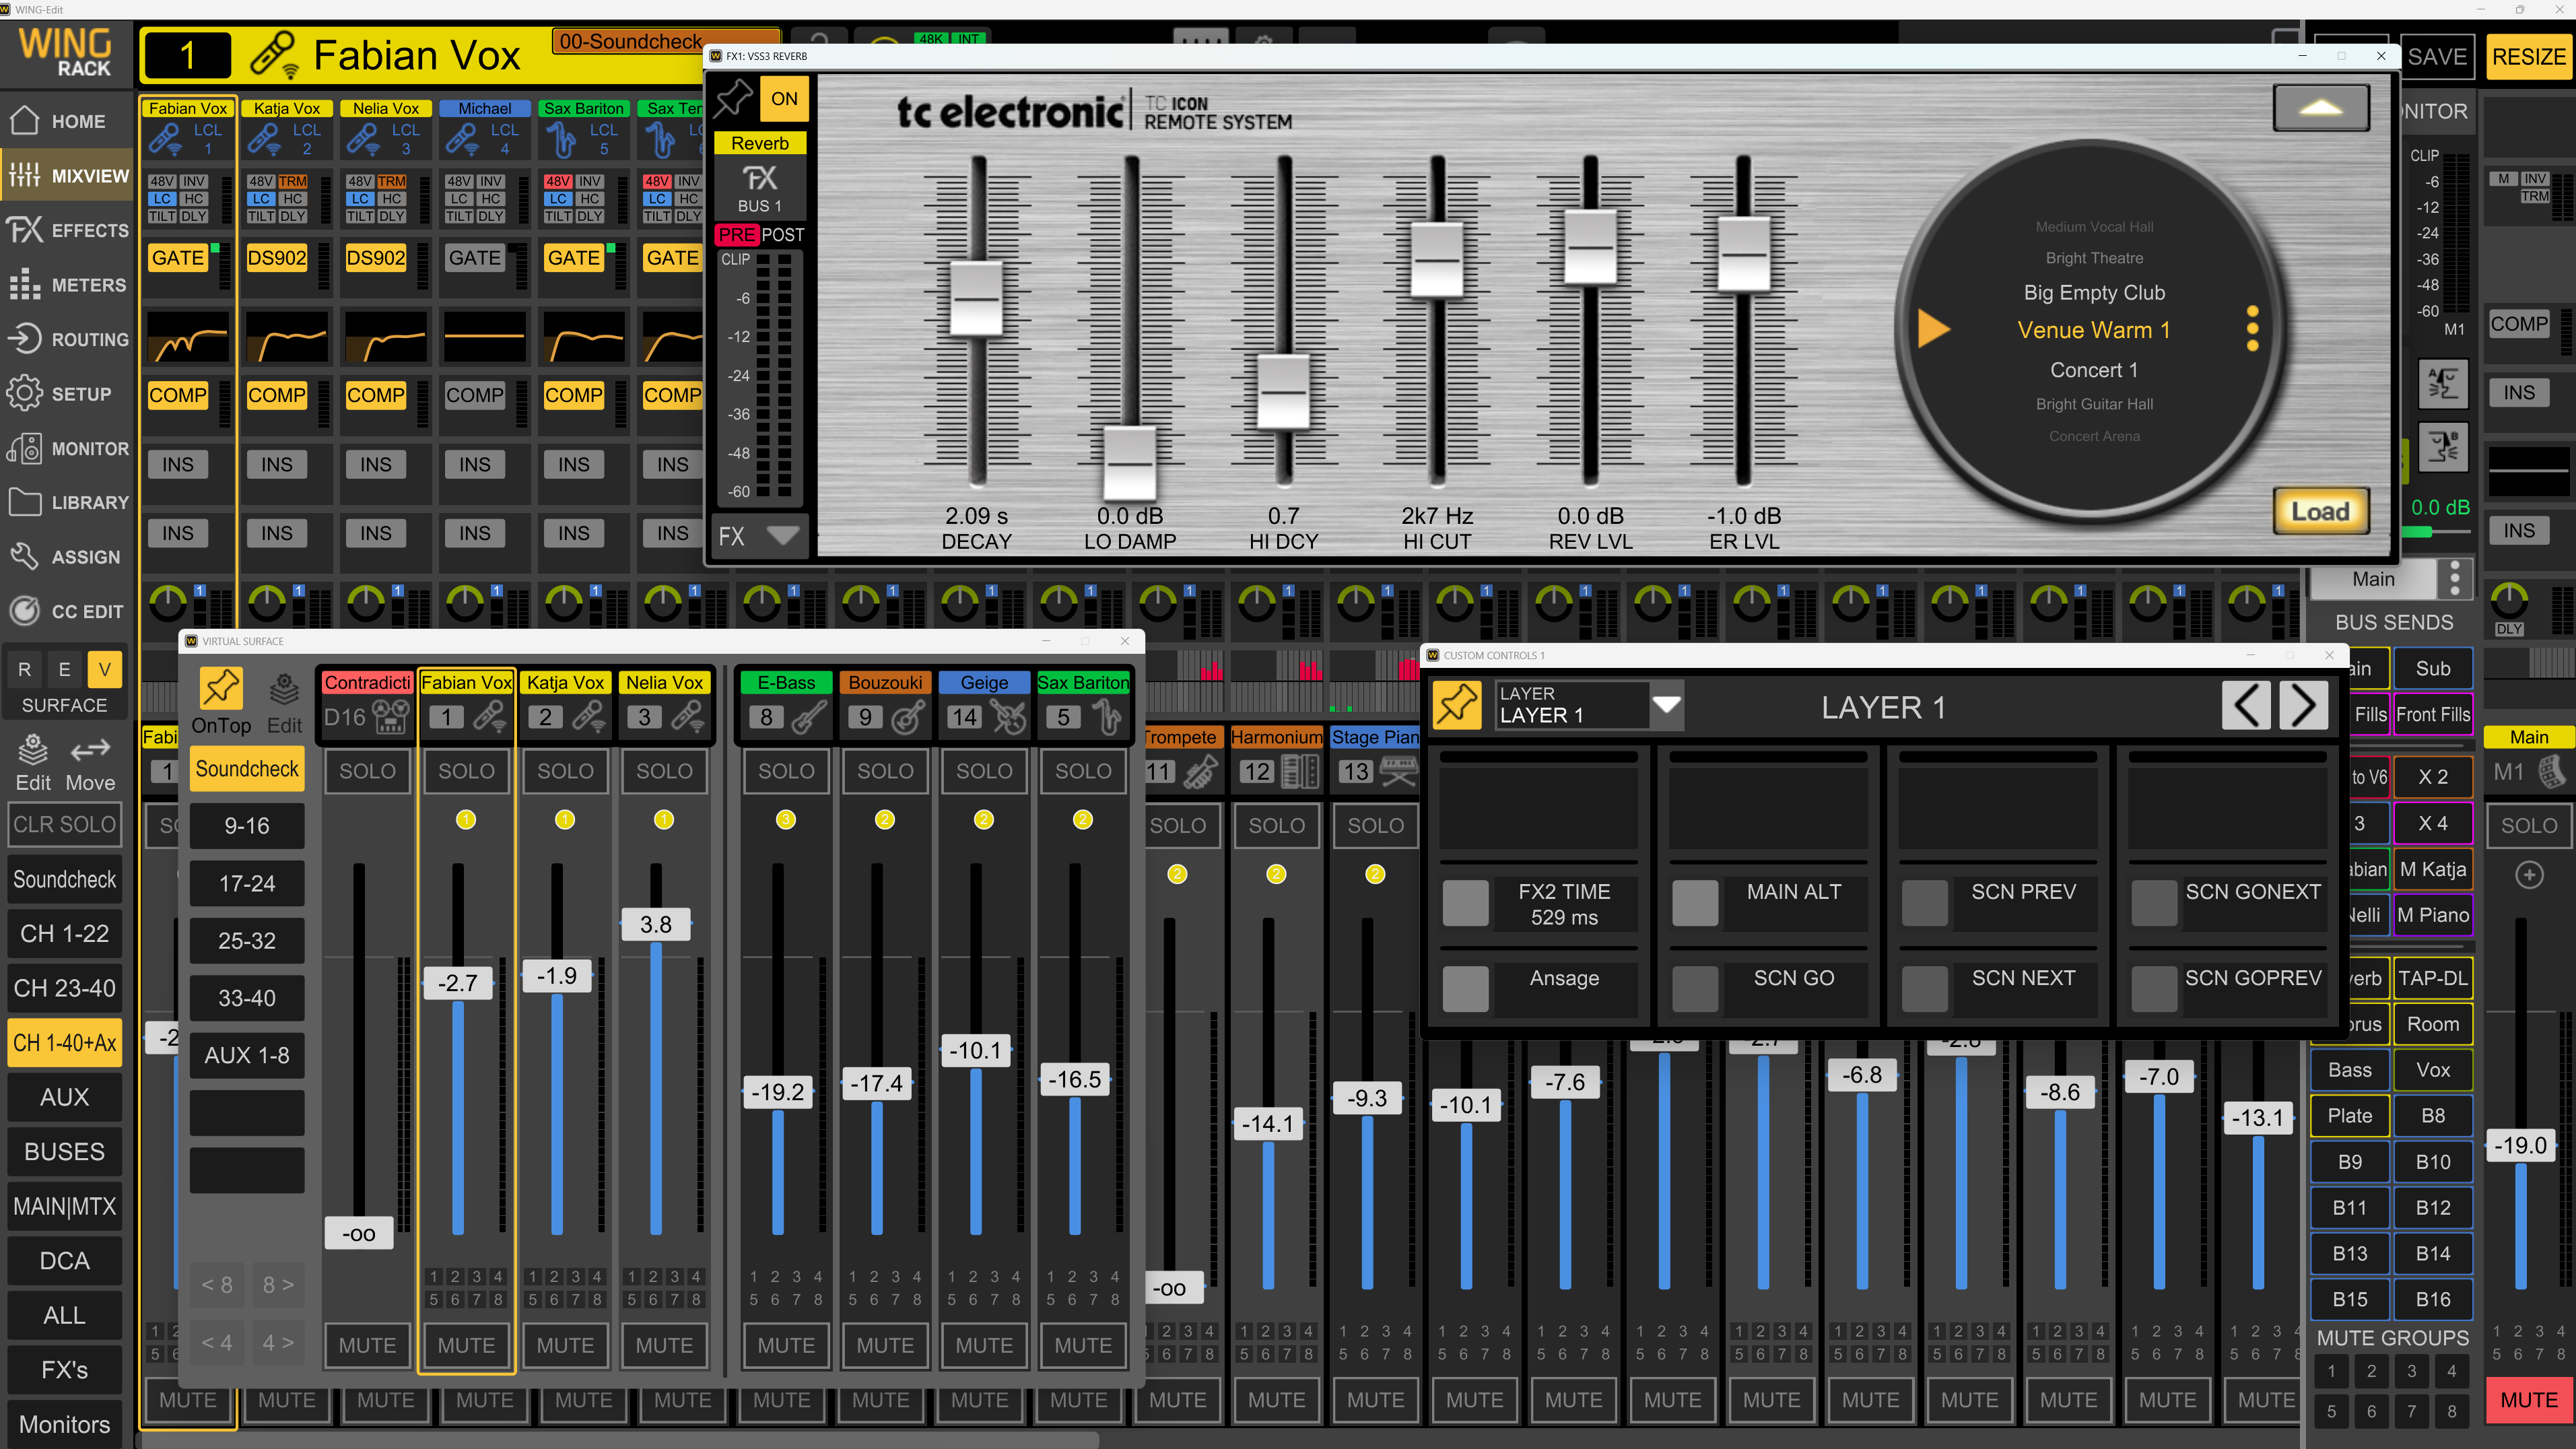Select the DCA layer

click(64, 1260)
